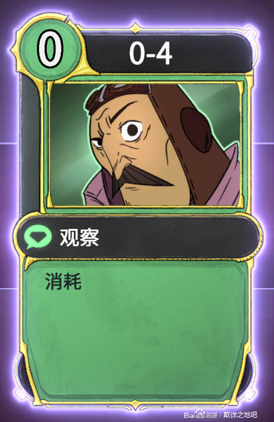Viewport: 274px width, 422px height.
Task: Click the gold ornament at card bottom
Action: point(135,405)
